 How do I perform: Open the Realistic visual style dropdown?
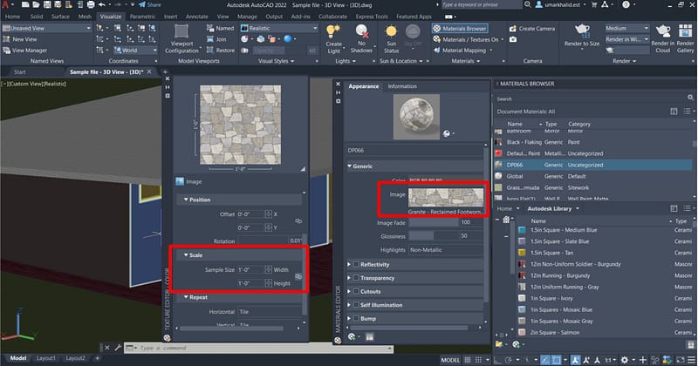[280, 28]
